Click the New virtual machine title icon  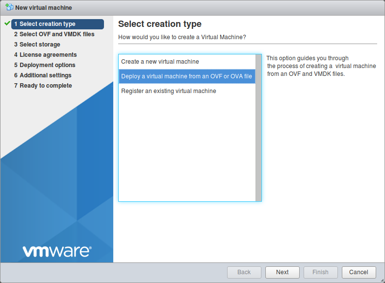coord(9,7)
